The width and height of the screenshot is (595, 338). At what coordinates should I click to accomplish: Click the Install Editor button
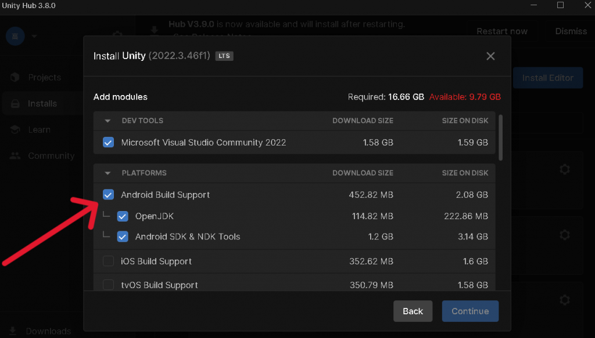point(547,78)
